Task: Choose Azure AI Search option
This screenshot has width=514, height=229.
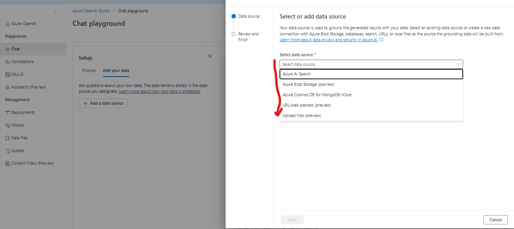Action: pyautogui.click(x=371, y=74)
